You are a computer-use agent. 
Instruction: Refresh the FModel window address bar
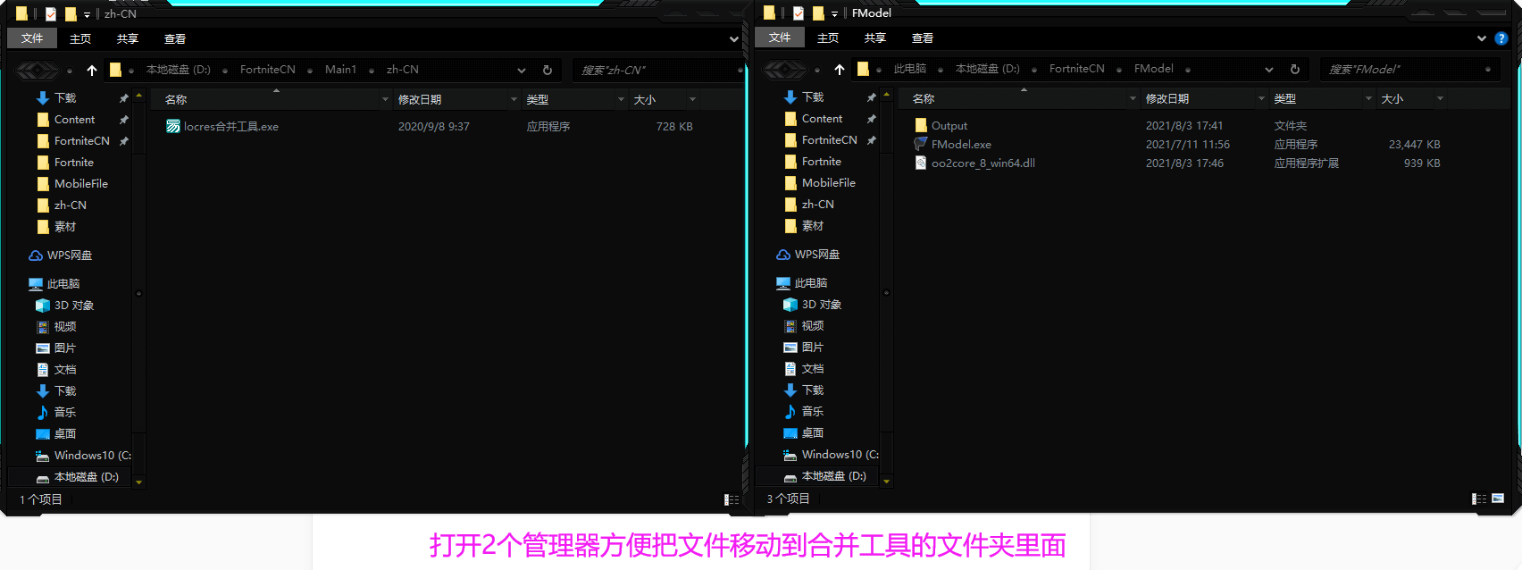click(1295, 69)
